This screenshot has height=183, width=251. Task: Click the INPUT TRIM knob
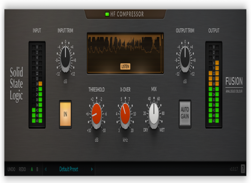point(66,59)
